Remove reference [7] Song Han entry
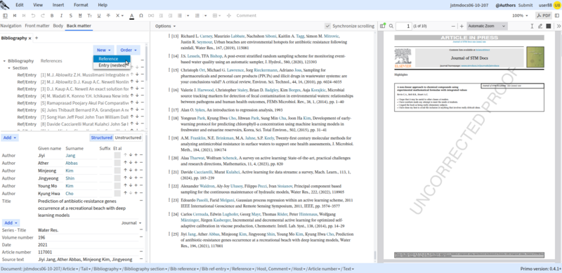 (143, 116)
